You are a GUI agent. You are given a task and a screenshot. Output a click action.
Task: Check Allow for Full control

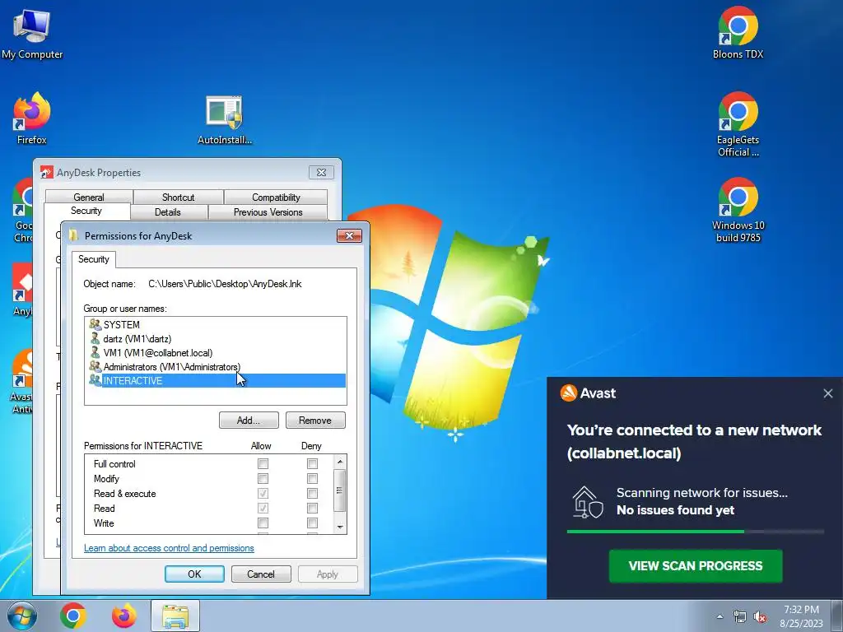tap(263, 463)
